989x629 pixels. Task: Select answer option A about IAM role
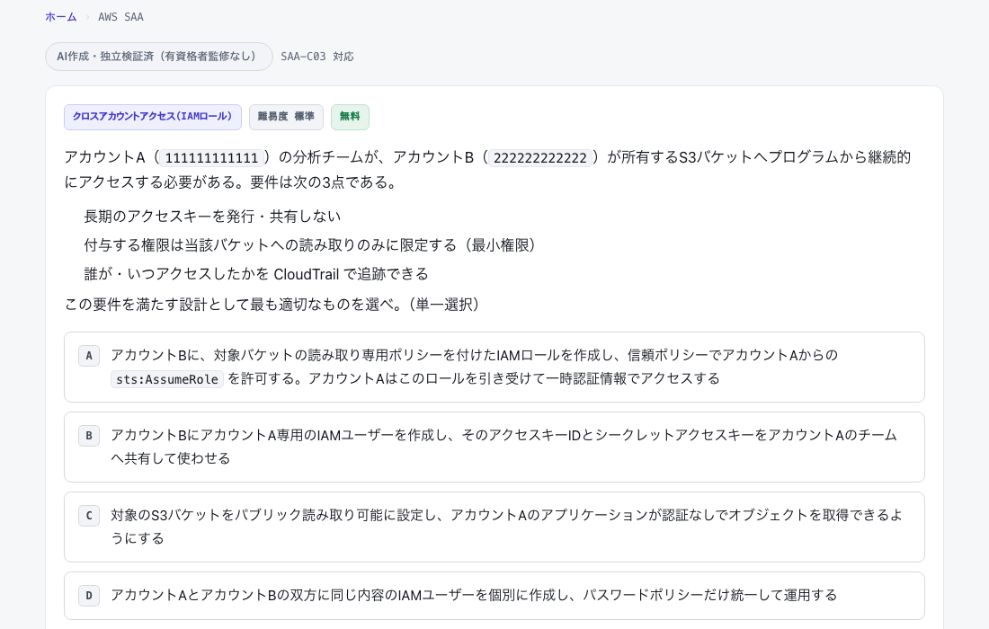pos(494,367)
